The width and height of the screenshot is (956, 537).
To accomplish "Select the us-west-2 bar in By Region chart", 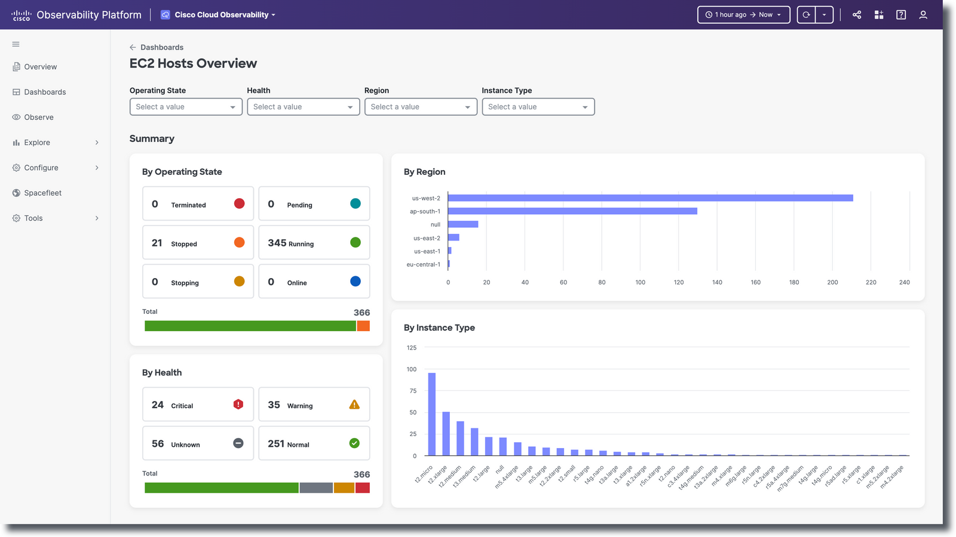I will [x=651, y=197].
